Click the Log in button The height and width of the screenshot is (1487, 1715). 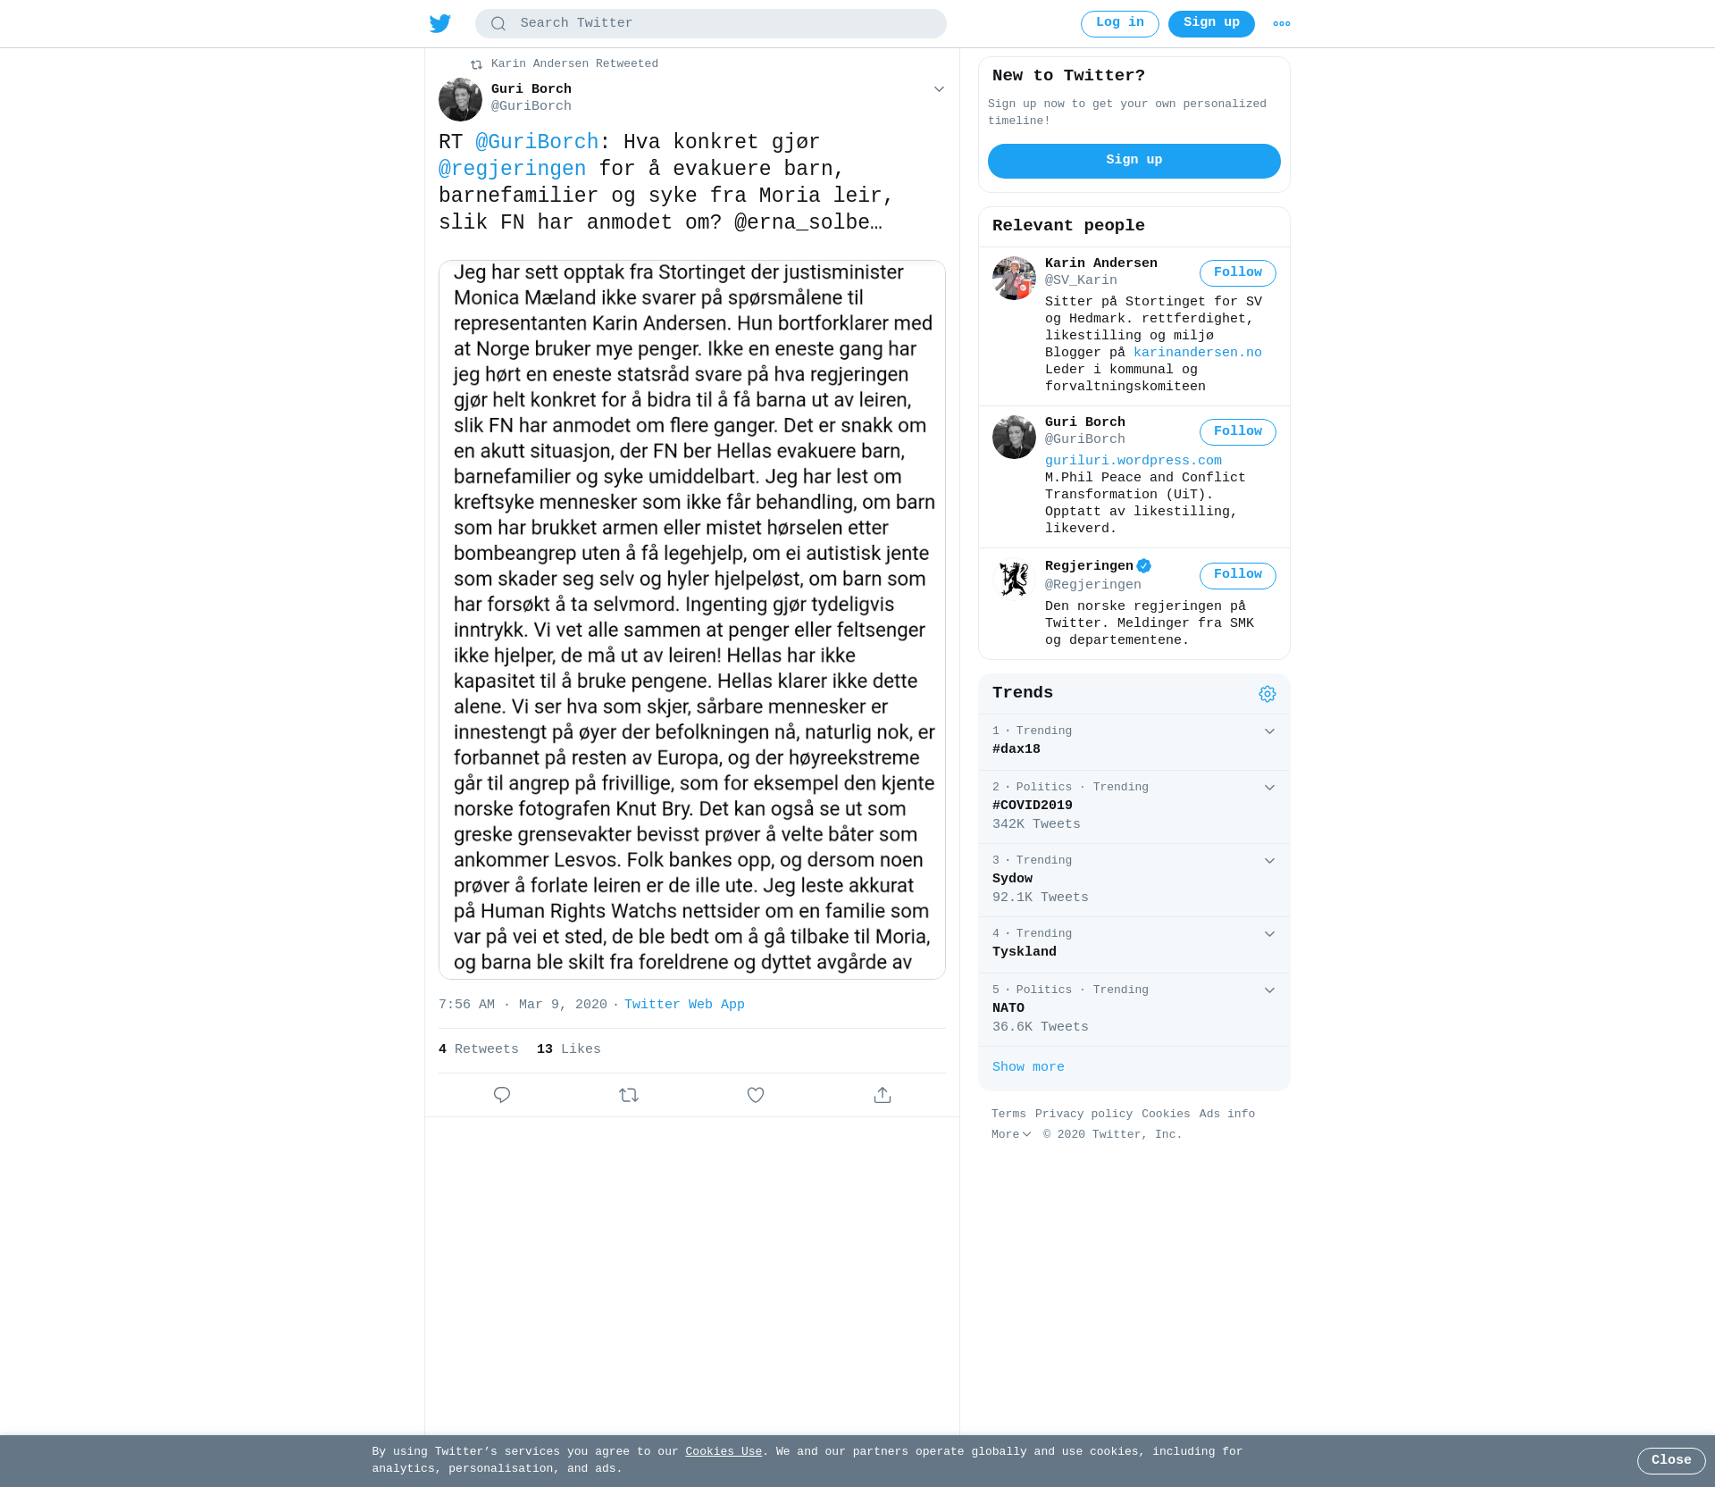(1119, 24)
